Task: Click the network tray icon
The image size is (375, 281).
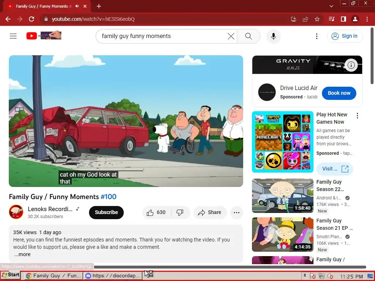Action: pos(322,276)
